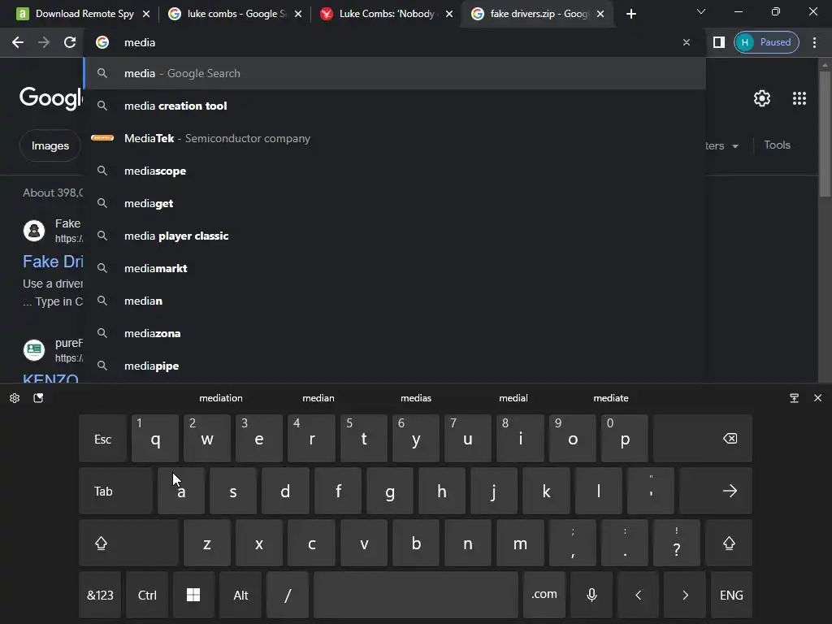832x624 pixels.
Task: Tap the Esc key
Action: click(x=102, y=438)
